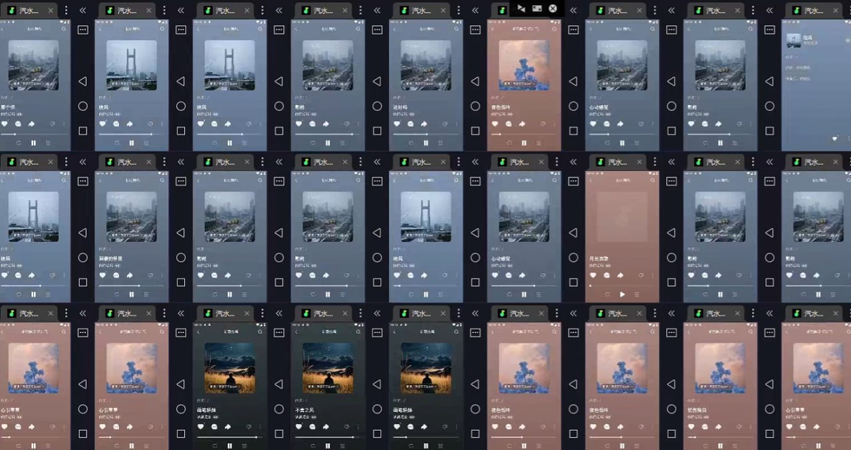Dislike the song "不舍之风"
The width and height of the screenshot is (851, 450).
click(347, 426)
